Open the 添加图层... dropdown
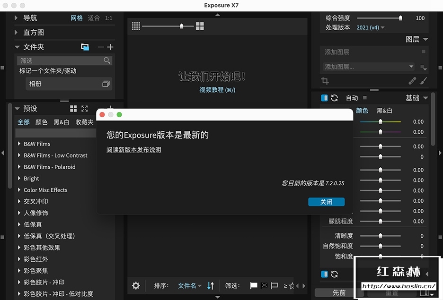Screen dimensions: 443x300 368,67
